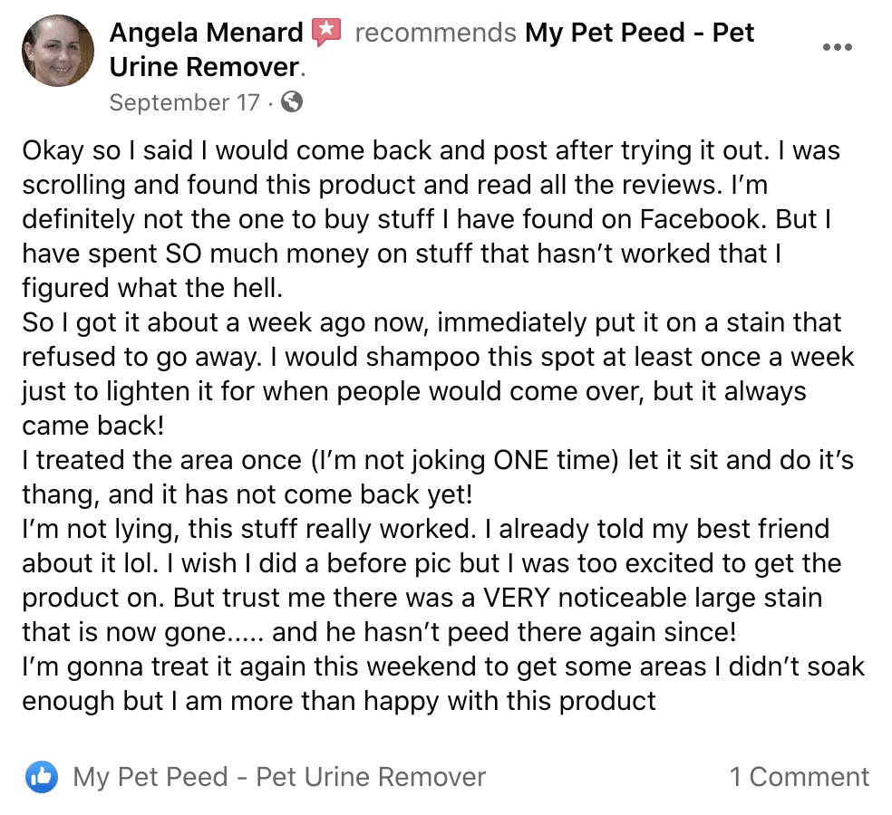Screen dimensions: 892x815
Task: Click the blue thumbs-up like reaction icon
Action: pos(42,776)
